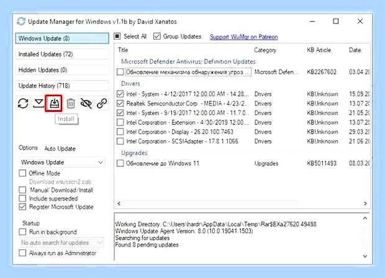Screen dimensions: 385x278
Task: Click the log pane scroll up arrow
Action: point(365,218)
